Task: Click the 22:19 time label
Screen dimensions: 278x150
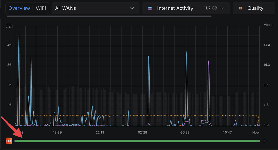Action: (100, 133)
